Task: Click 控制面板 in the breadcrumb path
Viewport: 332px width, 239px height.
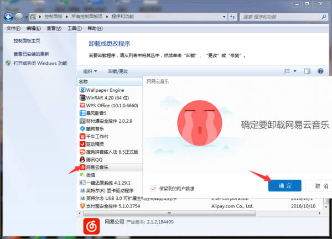Action: pos(53,17)
